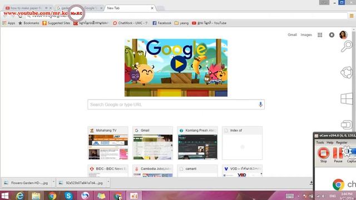
Task: Open the BIDC News thumbnail
Action: point(108,171)
